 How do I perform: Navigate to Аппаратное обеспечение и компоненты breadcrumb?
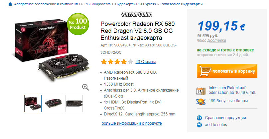tap(47, 4)
